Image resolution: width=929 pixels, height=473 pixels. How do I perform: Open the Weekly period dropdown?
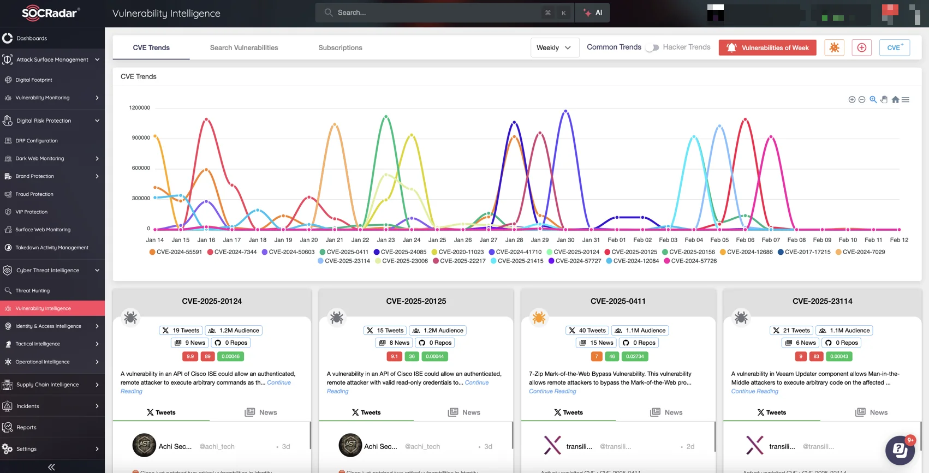pos(554,47)
